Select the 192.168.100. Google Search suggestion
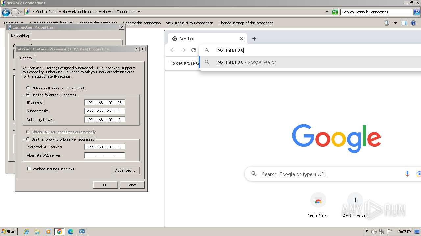Image resolution: width=421 pixels, height=236 pixels. (x=310, y=62)
